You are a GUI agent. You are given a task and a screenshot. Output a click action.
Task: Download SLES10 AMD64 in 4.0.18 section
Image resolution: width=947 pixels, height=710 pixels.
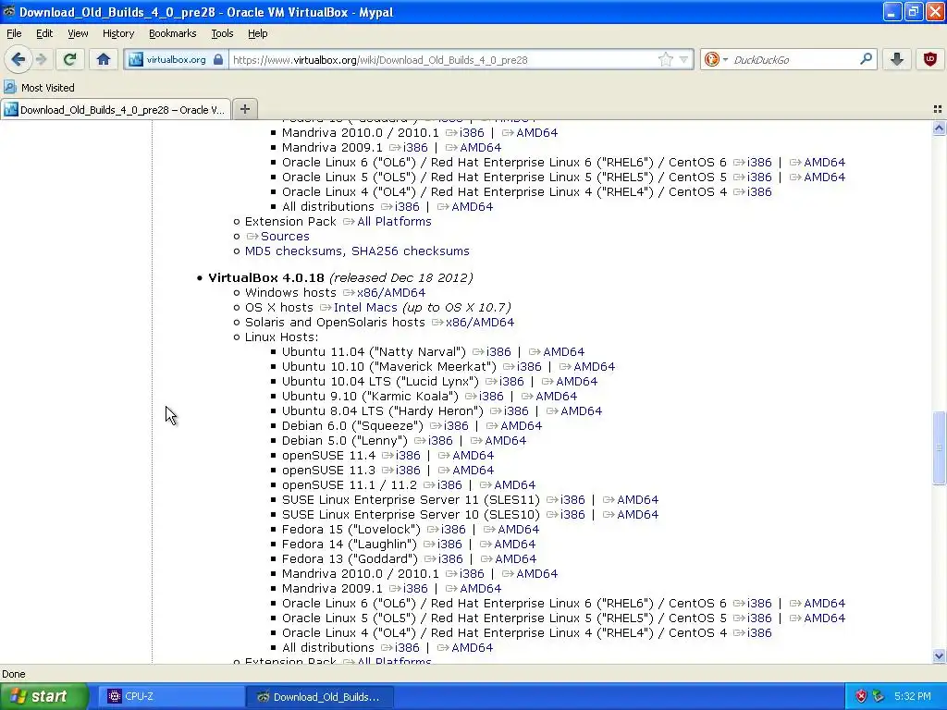[637, 514]
